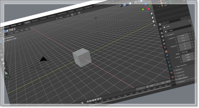The image size is (199, 108).
Task: Click the viewport zoom magnifier icon
Action: (151, 14)
